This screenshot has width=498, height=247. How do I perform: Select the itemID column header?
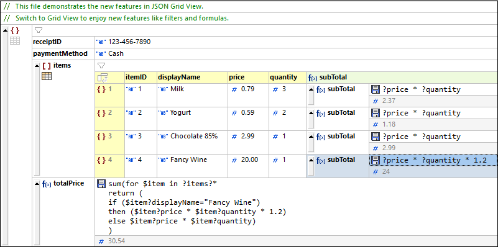141,77
